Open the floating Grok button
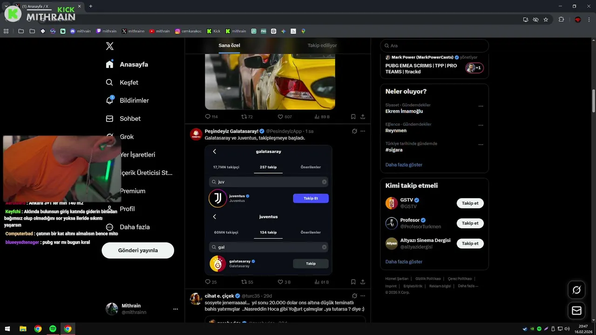The width and height of the screenshot is (596, 335). tap(576, 290)
